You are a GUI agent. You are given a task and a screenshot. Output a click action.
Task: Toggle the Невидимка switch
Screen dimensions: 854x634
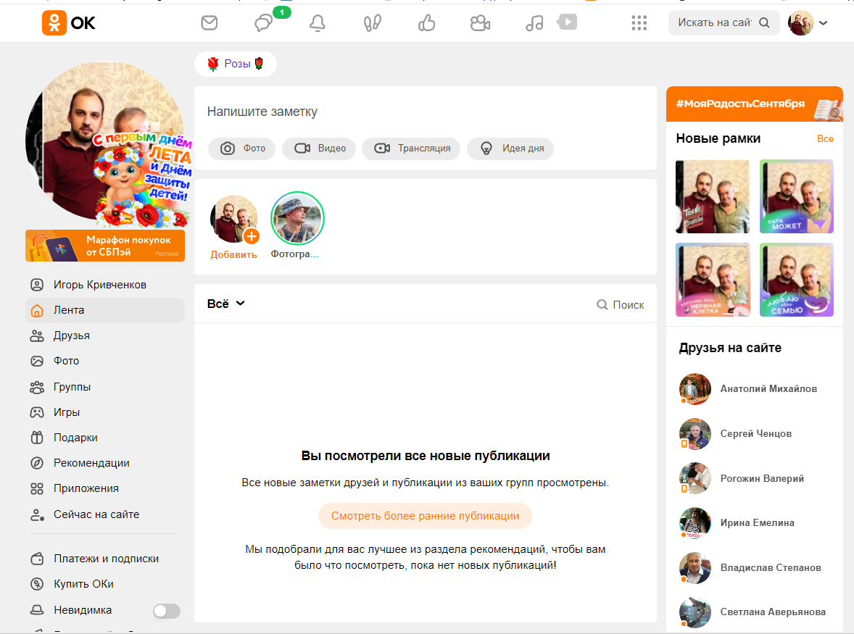click(x=166, y=611)
